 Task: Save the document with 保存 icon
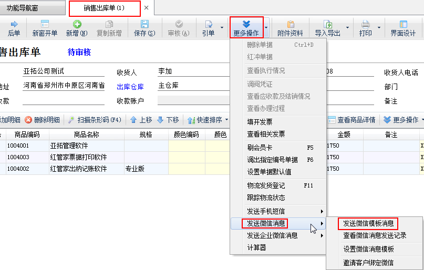click(x=144, y=24)
